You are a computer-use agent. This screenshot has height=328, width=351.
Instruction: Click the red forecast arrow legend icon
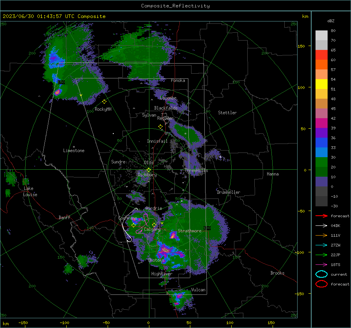(x=321, y=216)
